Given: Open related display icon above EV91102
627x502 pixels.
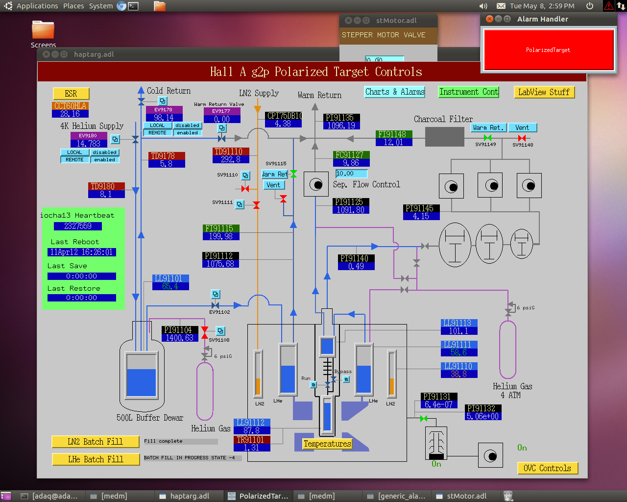Looking at the screenshot, I should [216, 294].
